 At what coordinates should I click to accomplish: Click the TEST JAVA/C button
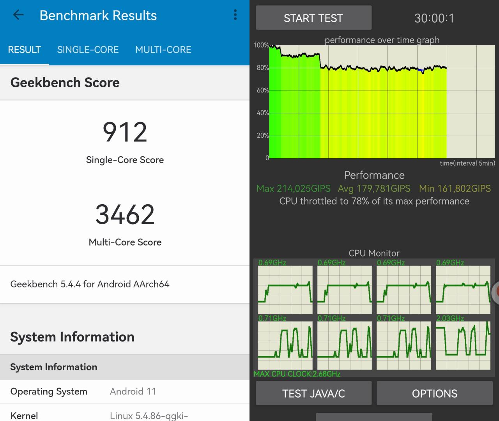[x=313, y=393]
